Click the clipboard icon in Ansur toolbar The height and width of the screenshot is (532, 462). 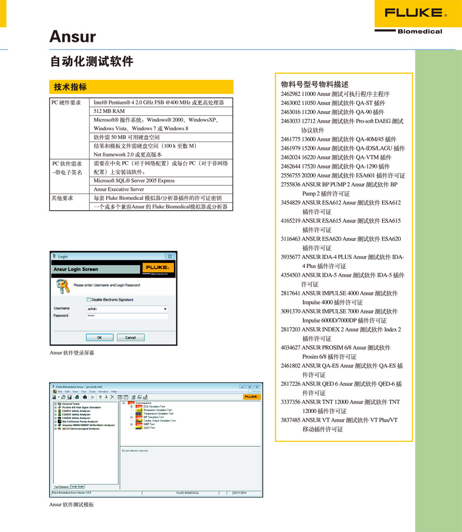click(133, 397)
